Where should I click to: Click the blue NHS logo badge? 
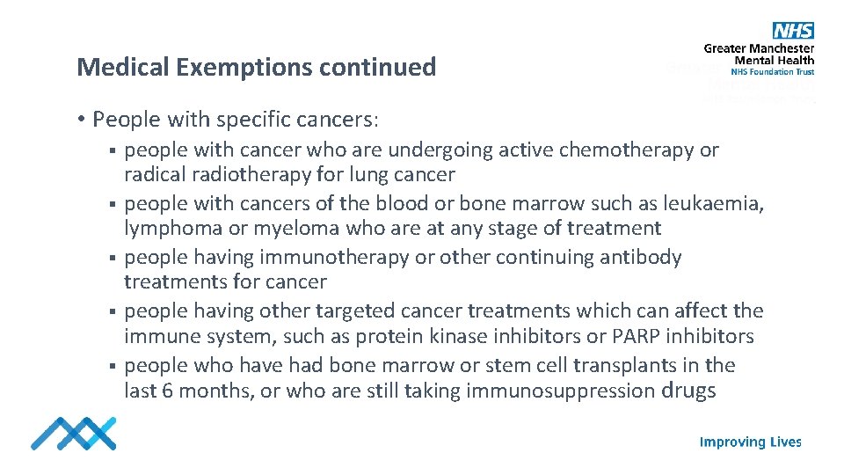point(792,31)
